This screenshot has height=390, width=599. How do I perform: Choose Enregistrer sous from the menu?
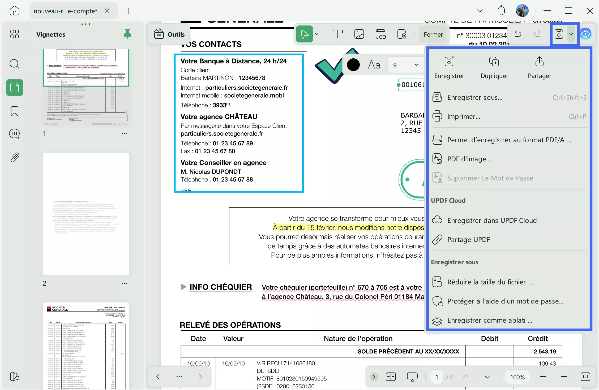tap(475, 97)
